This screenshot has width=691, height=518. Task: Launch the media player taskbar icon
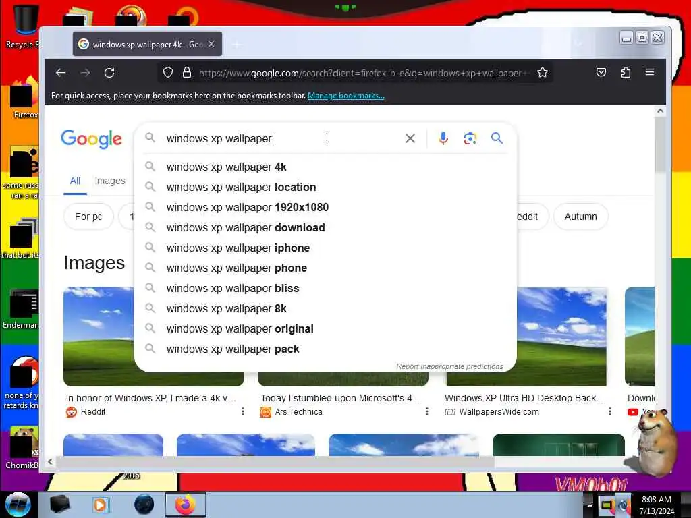(101, 505)
